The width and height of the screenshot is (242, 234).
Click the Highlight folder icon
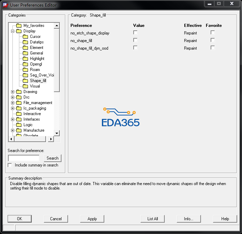[x=25, y=59]
